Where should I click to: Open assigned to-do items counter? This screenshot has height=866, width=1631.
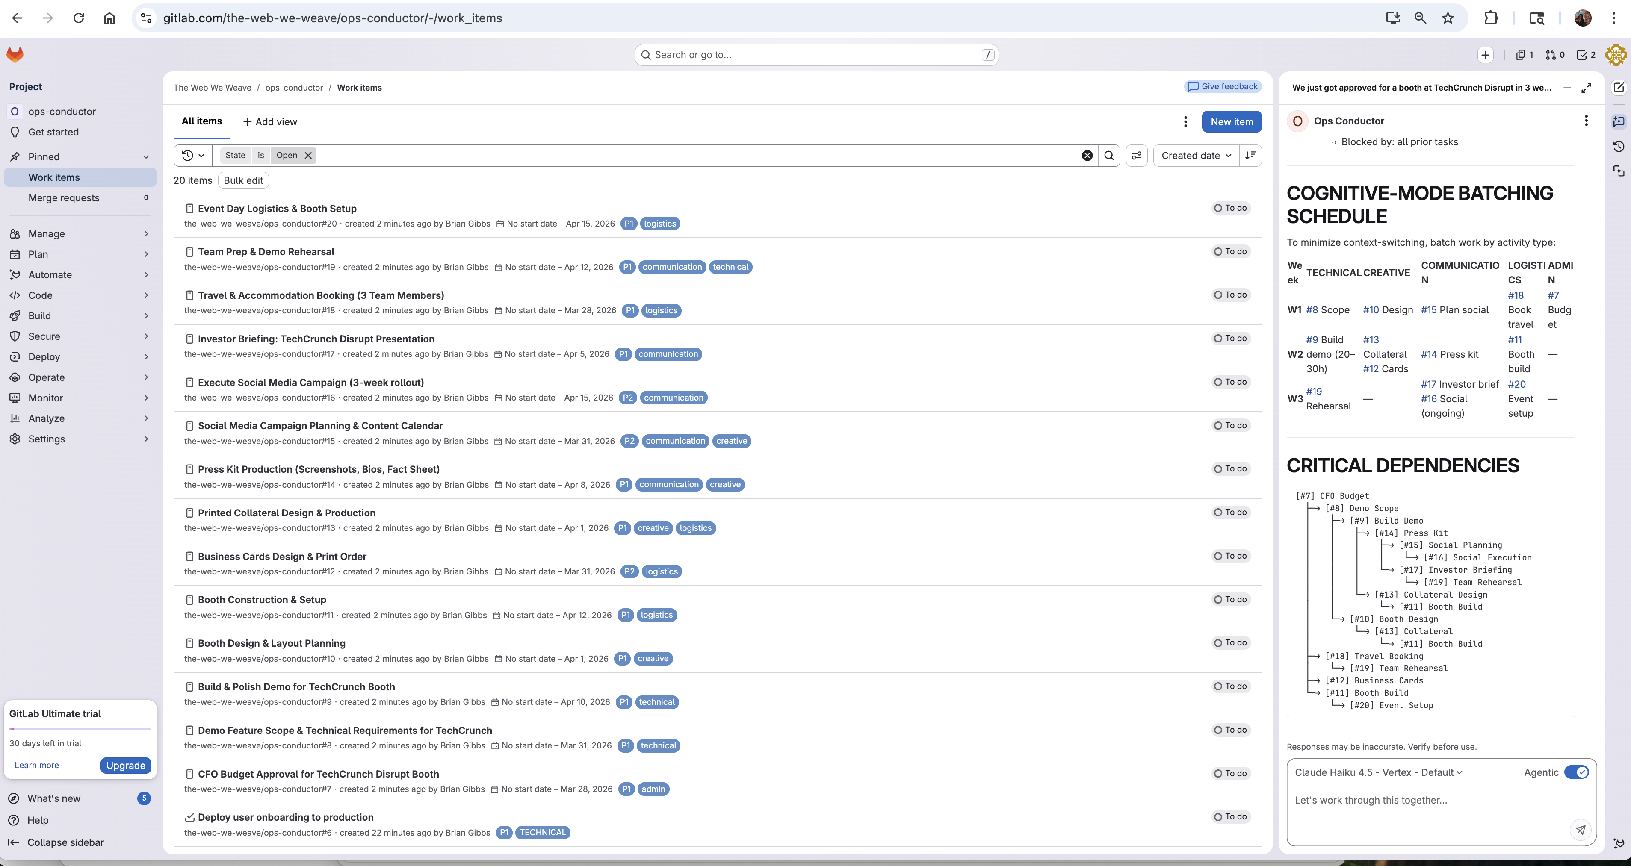click(x=1586, y=55)
